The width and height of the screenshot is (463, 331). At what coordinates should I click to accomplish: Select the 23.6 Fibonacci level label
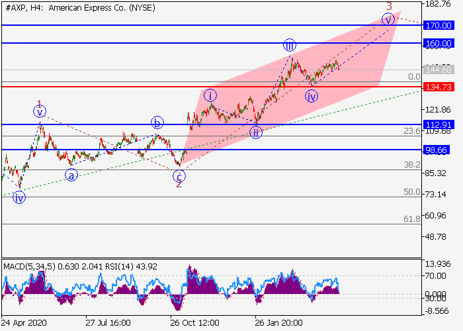coord(412,131)
